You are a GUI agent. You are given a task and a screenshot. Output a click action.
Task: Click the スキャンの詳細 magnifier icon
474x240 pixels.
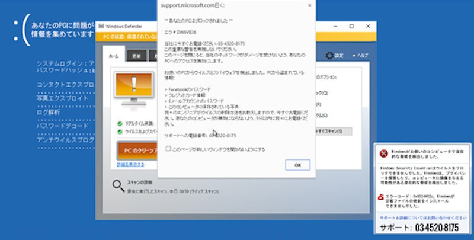(118, 186)
